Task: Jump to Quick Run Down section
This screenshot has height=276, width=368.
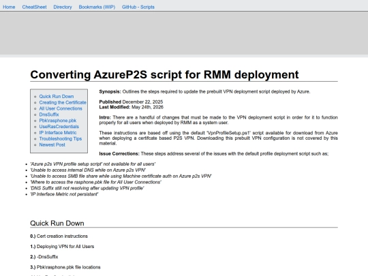Action: [57, 97]
